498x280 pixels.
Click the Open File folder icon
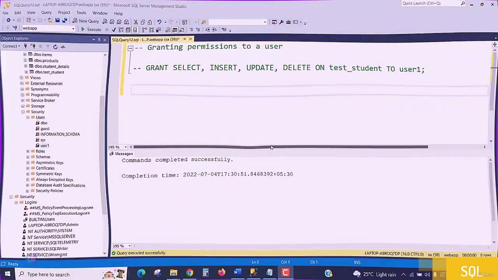click(50, 20)
